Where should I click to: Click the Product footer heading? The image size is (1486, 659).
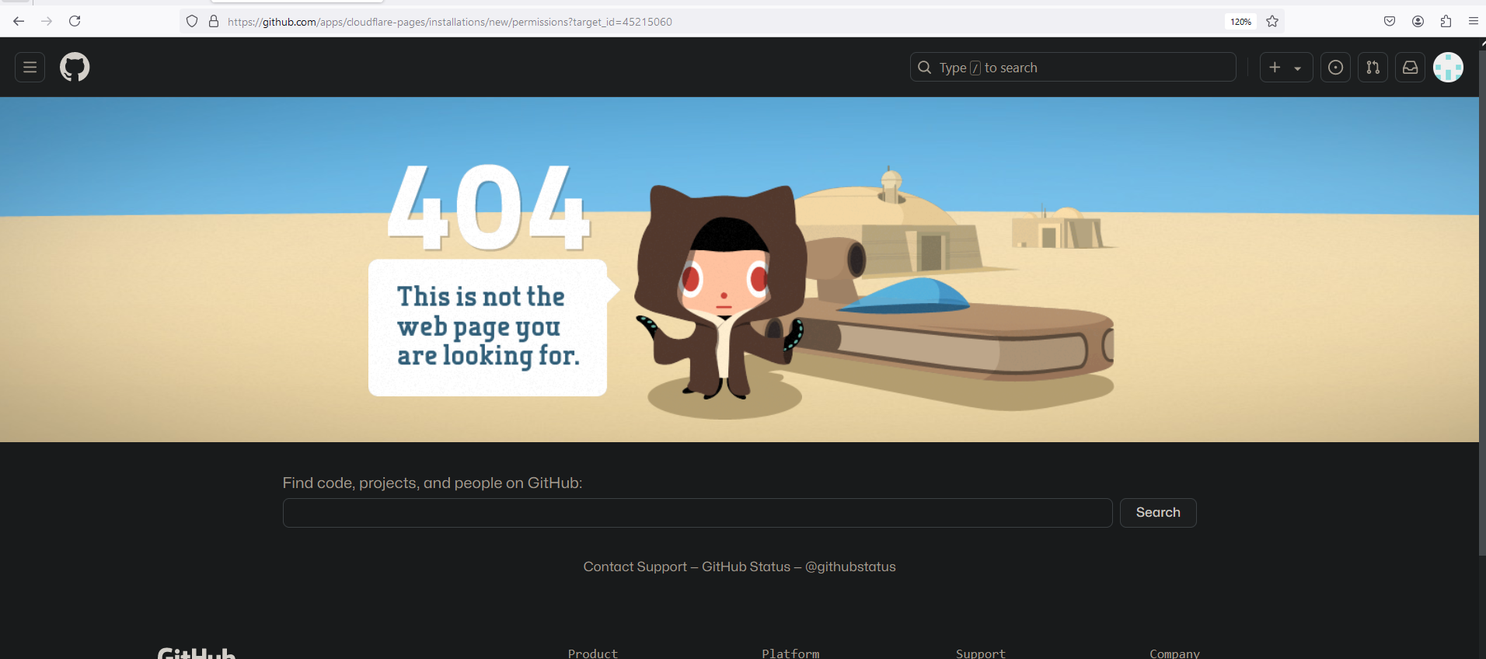(x=593, y=654)
